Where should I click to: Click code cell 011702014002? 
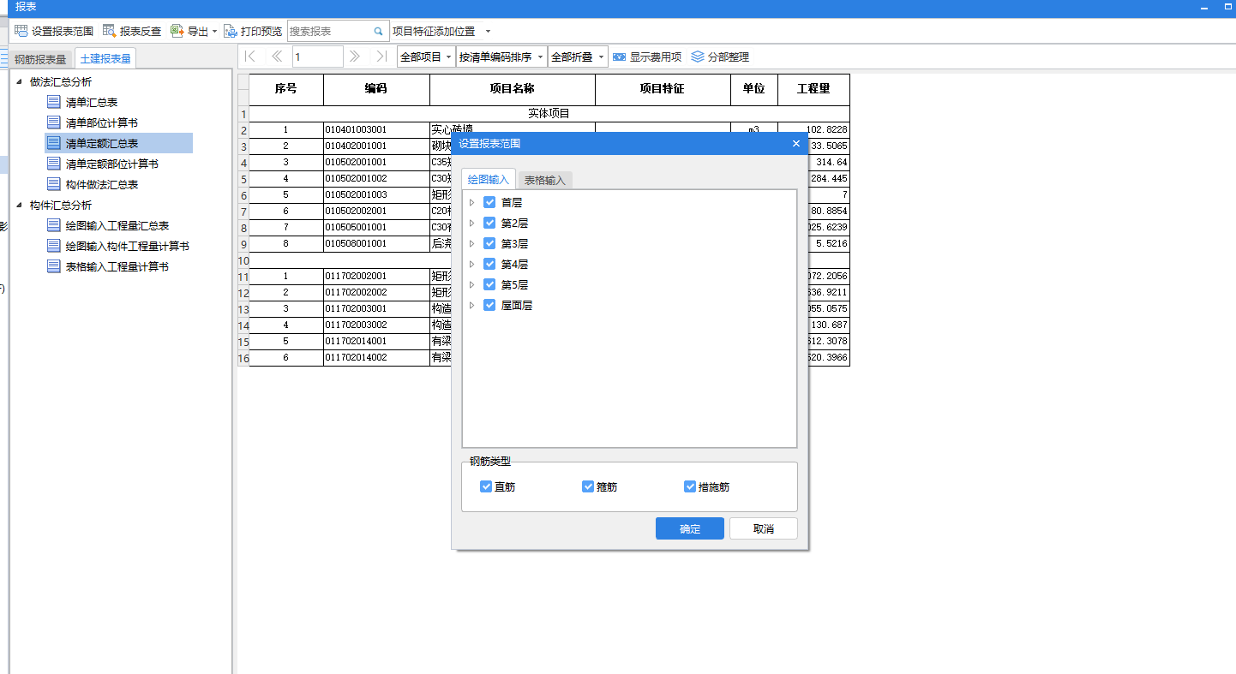[x=376, y=358]
